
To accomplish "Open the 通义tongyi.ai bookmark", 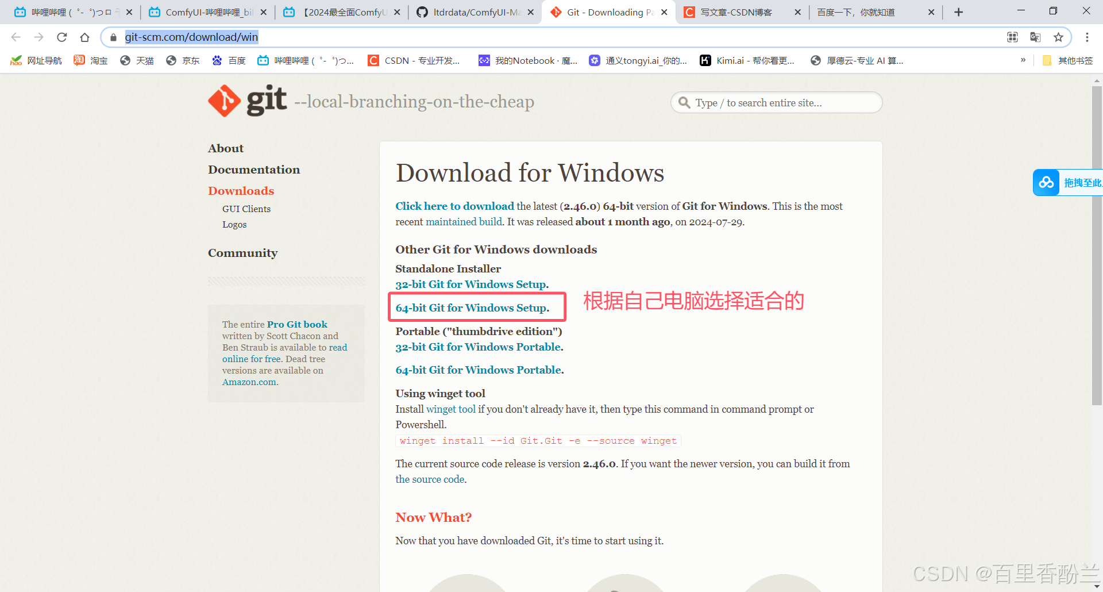I will [x=638, y=60].
